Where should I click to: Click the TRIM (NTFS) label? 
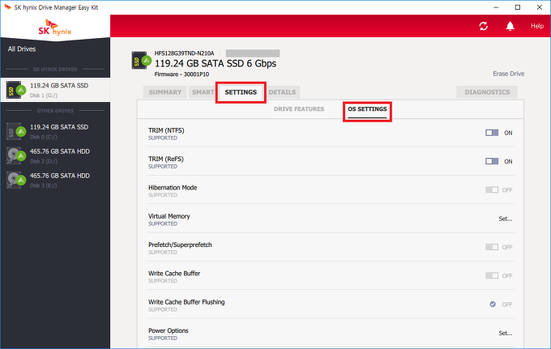tap(166, 130)
